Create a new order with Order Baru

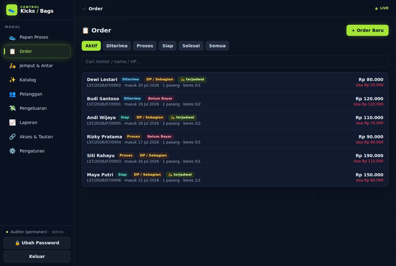pyautogui.click(x=367, y=30)
